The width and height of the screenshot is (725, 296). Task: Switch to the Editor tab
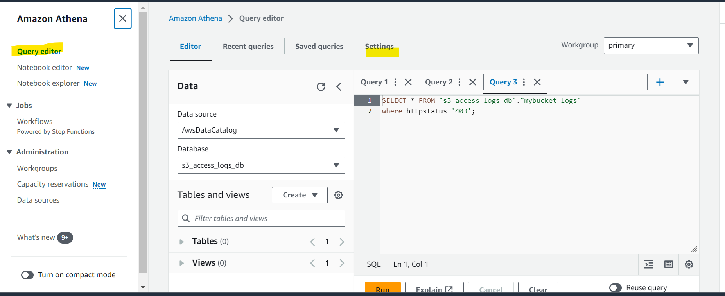click(x=190, y=47)
